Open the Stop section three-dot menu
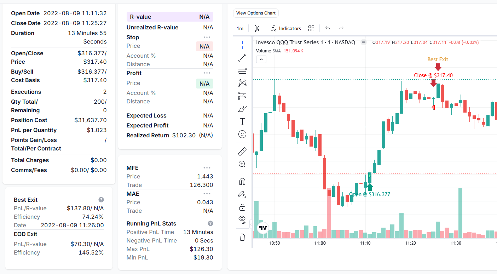Viewport: 497px width, 274px height. click(x=207, y=37)
